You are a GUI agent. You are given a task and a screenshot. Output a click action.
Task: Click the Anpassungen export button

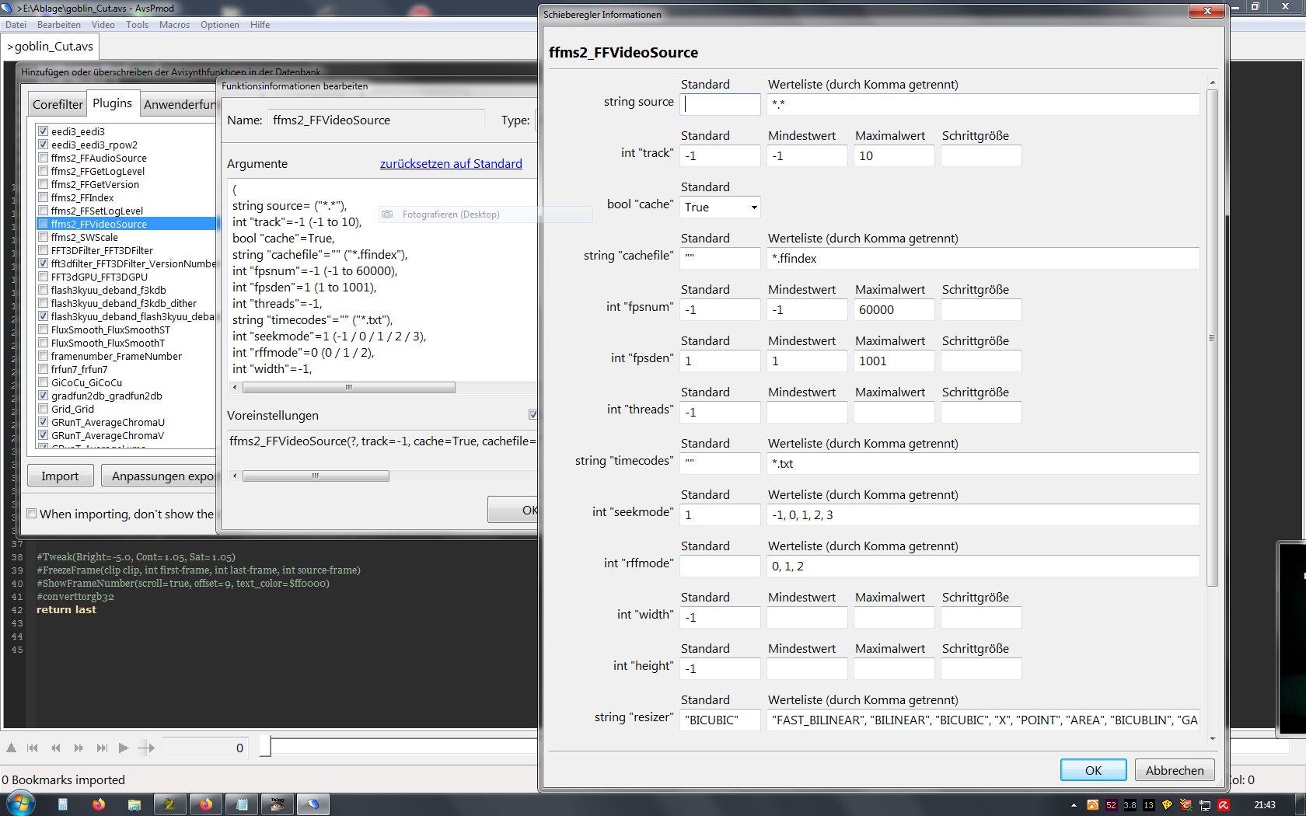159,476
